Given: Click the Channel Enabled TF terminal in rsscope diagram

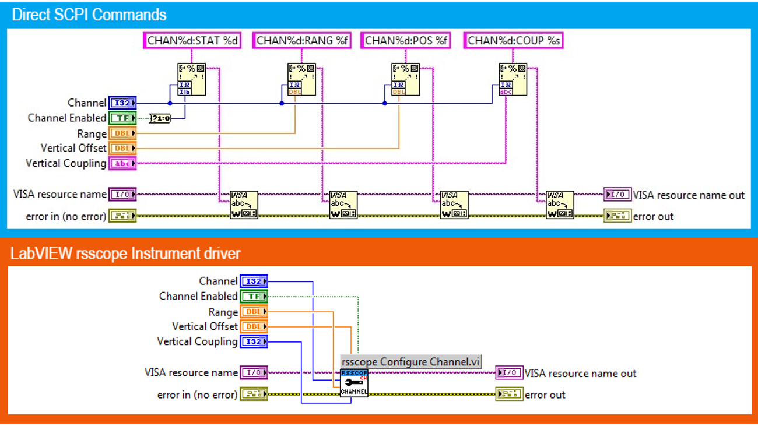Looking at the screenshot, I should (x=254, y=297).
